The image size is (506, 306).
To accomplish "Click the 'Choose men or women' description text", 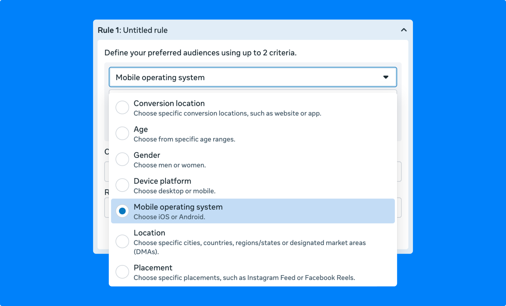I will pyautogui.click(x=170, y=165).
